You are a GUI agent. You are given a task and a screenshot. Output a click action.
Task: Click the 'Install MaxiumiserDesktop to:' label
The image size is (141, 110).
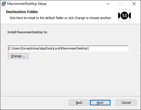(28, 32)
